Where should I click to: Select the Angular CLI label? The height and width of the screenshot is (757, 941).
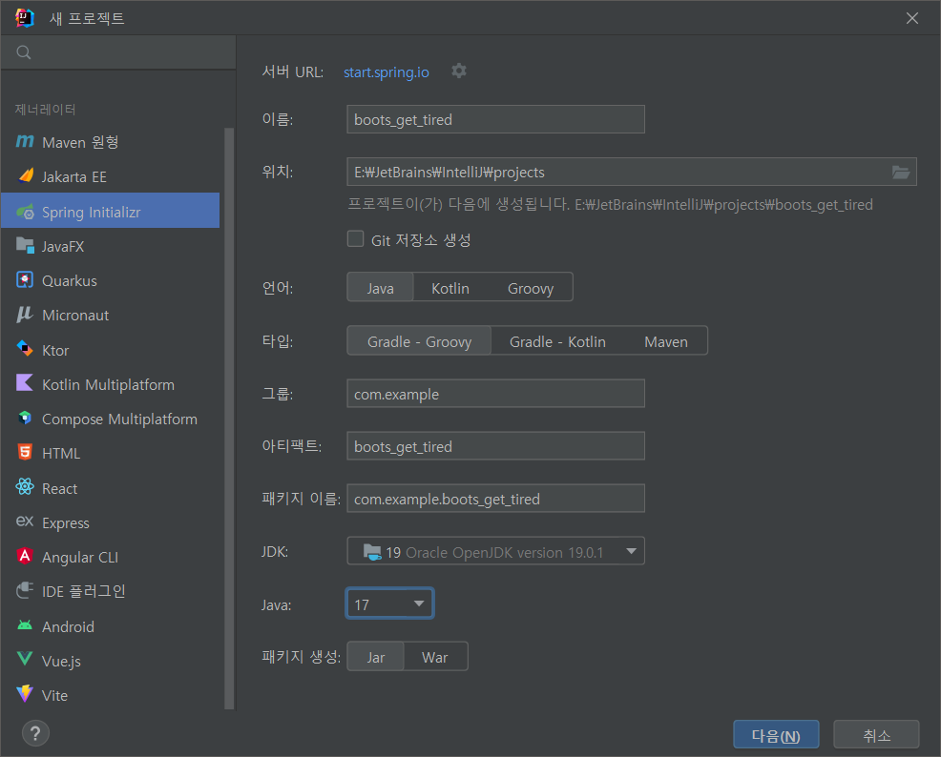point(80,558)
